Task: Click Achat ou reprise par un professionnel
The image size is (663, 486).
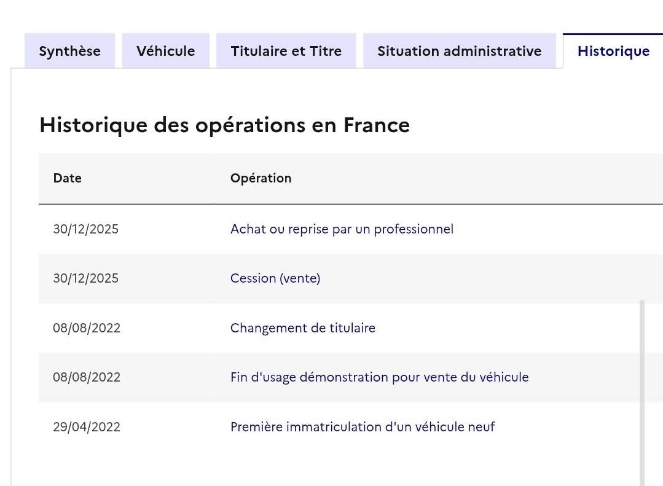Action: click(x=342, y=229)
